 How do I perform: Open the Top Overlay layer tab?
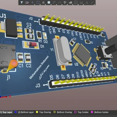tap(44, 112)
